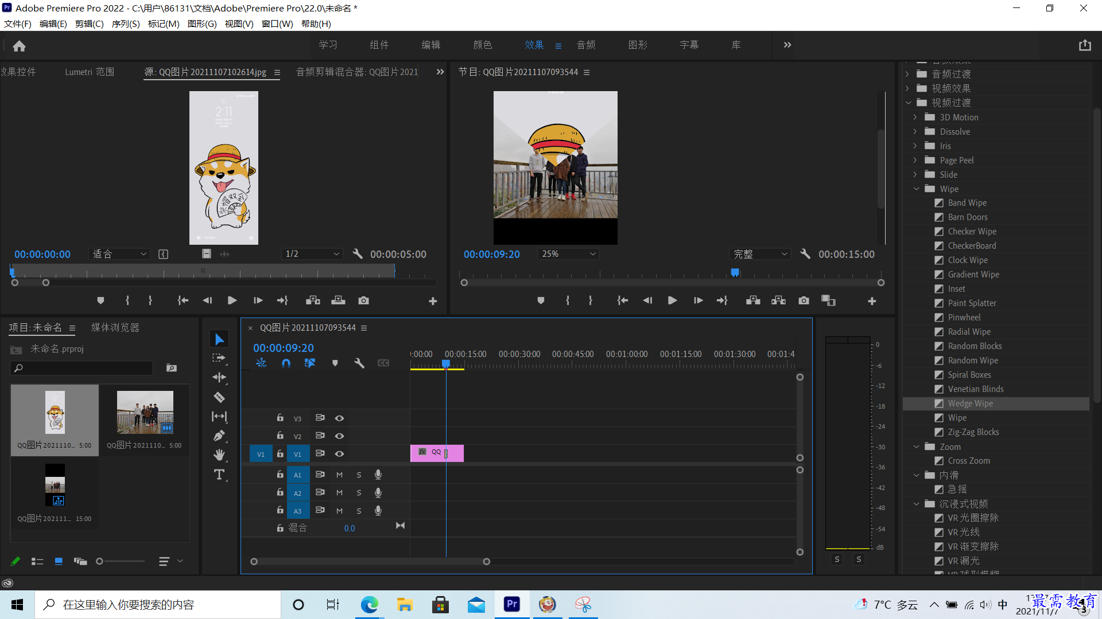This screenshot has height=619, width=1102.
Task: Click the Quick Export share icon
Action: coord(1085,45)
